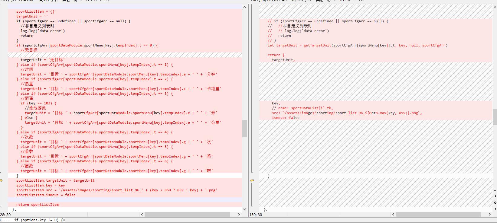Click '// name: sportDataList[i].tk,' line in right pane
The width and height of the screenshot is (497, 223).
pos(302,108)
